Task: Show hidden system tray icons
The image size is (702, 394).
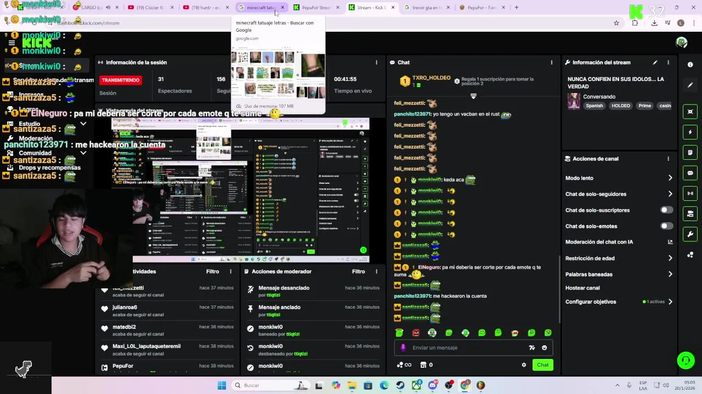Action: pos(617,385)
